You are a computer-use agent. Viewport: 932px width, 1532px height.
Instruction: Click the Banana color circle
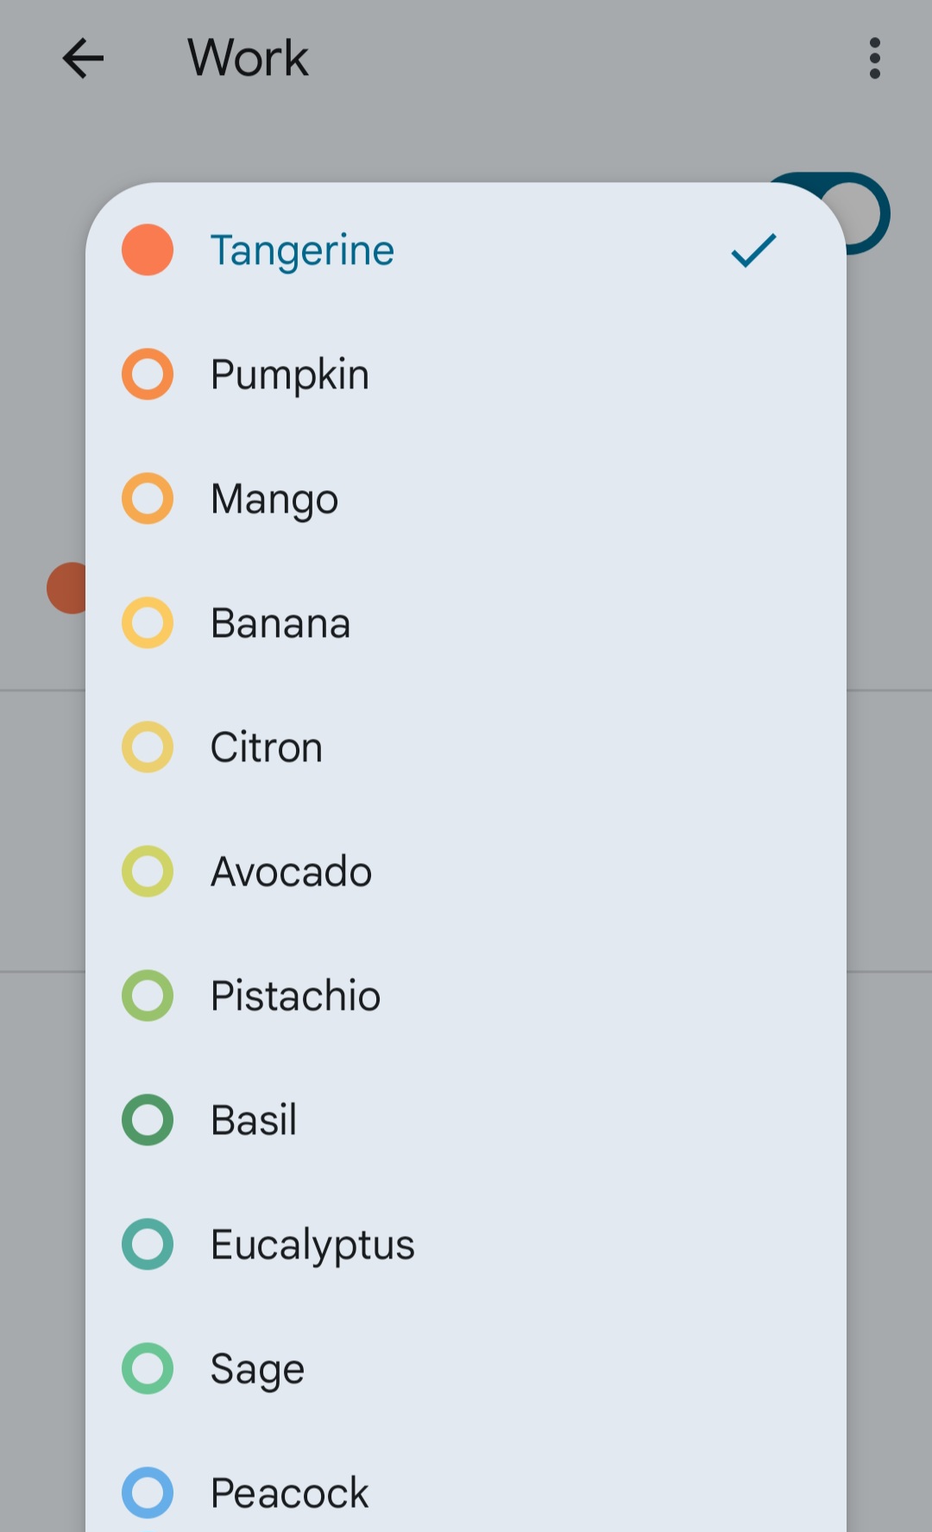[148, 623]
